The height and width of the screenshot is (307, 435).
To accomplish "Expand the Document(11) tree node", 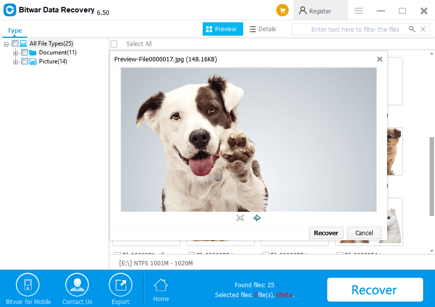I will 16,52.
